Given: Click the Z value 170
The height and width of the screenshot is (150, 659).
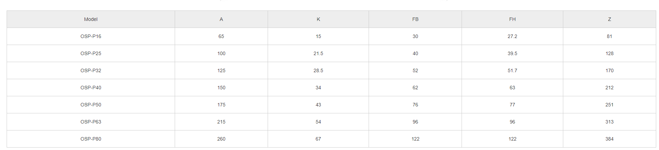Looking at the screenshot, I should [609, 70].
